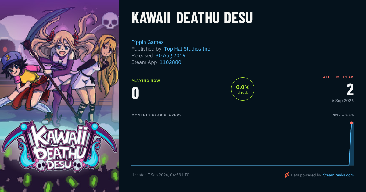Open Steam App ID 1102880 link
The width and height of the screenshot is (366, 192).
point(170,62)
